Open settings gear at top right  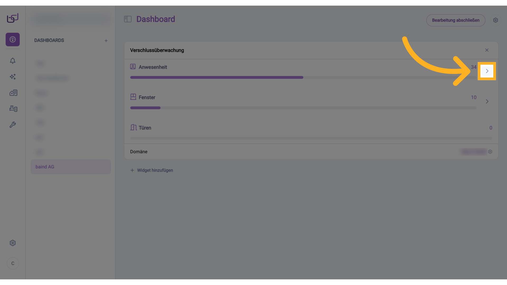[496, 20]
